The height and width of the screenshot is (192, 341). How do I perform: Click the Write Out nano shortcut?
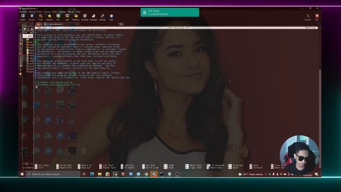tap(64, 165)
